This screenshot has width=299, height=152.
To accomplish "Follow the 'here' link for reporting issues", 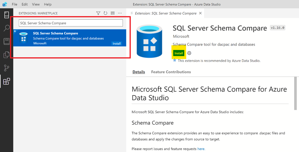I will click(x=201, y=149).
